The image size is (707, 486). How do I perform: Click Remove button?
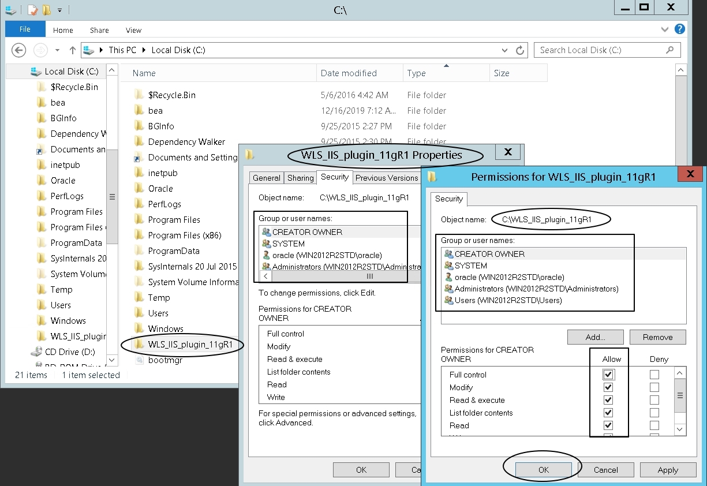tap(657, 337)
